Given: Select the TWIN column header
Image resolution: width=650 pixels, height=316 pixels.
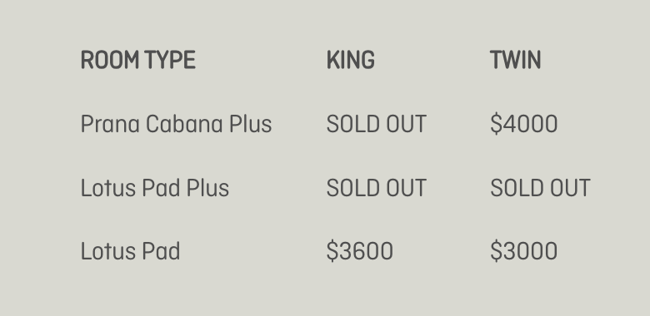Looking at the screenshot, I should click(x=515, y=60).
